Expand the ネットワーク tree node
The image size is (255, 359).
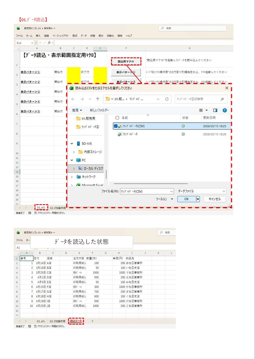(x=72, y=177)
